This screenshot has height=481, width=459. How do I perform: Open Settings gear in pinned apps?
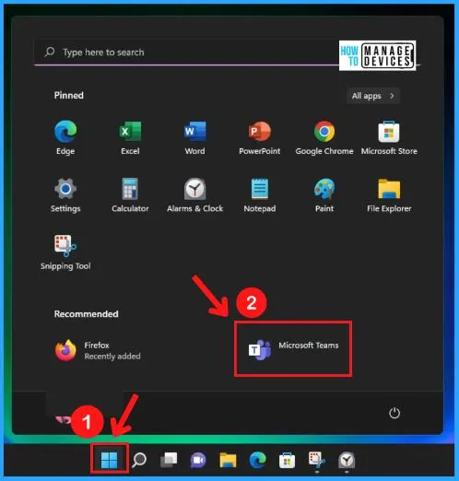click(65, 194)
